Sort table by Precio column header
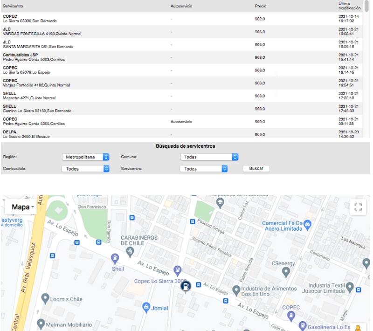This screenshot has height=331, width=373. [x=261, y=6]
